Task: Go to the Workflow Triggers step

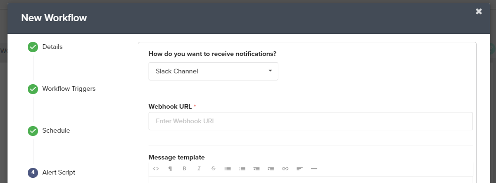Action: pyautogui.click(x=69, y=88)
